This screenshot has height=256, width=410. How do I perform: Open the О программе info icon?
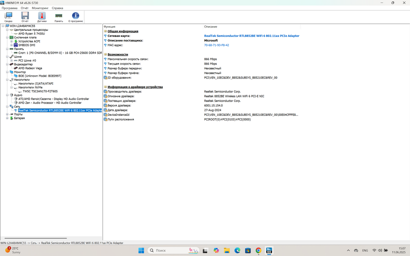click(76, 16)
